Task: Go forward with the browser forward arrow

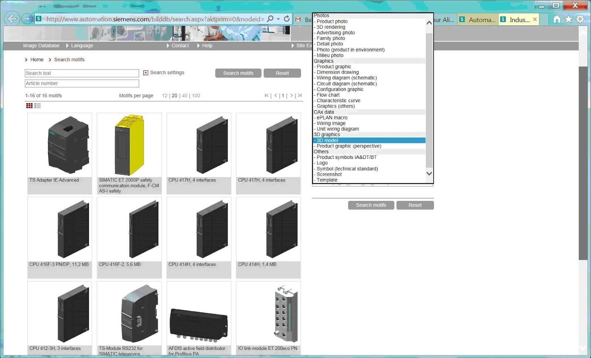Action: 27,18
